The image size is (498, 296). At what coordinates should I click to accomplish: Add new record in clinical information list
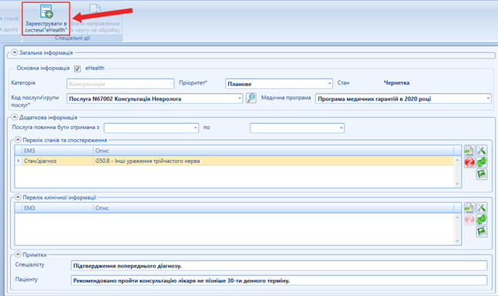469,208
